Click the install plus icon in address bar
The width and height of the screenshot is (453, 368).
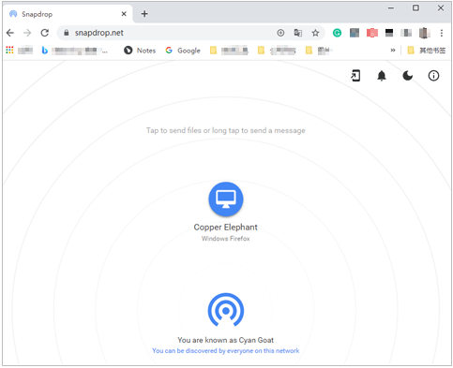(280, 33)
